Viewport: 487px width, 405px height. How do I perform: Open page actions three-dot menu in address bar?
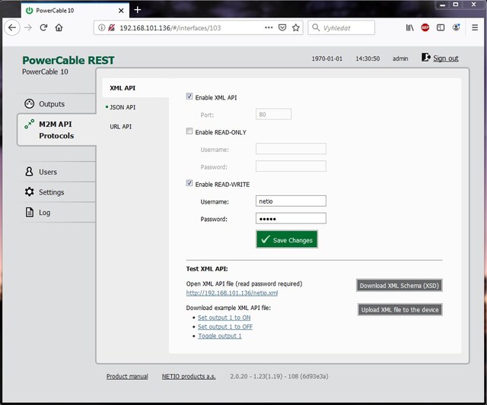[x=269, y=27]
